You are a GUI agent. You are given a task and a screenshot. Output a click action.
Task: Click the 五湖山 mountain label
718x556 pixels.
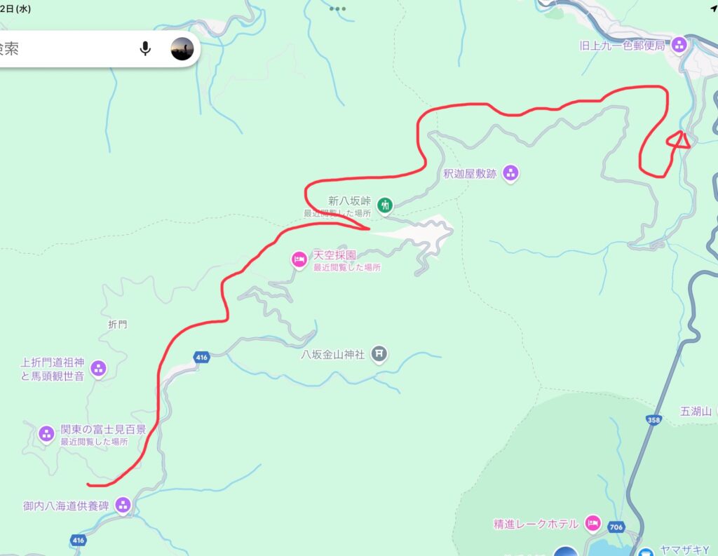click(x=696, y=412)
